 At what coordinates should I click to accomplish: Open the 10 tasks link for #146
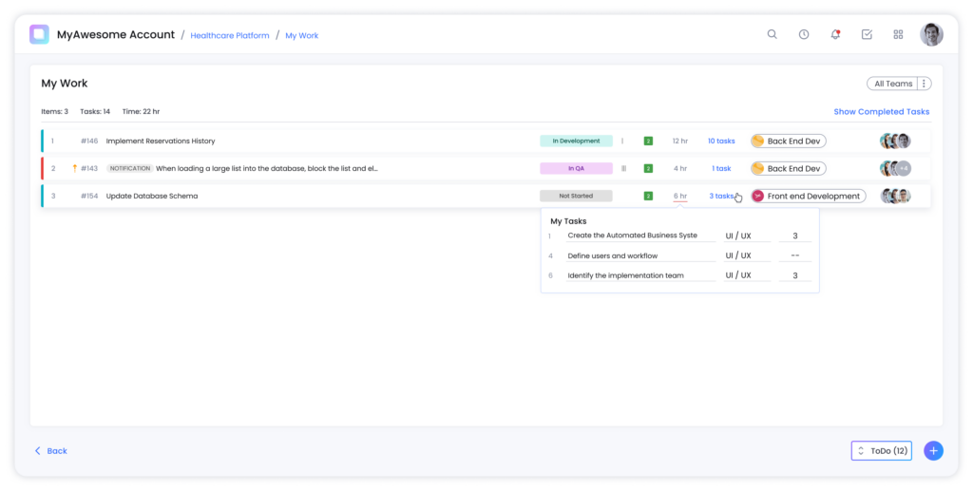pyautogui.click(x=720, y=141)
